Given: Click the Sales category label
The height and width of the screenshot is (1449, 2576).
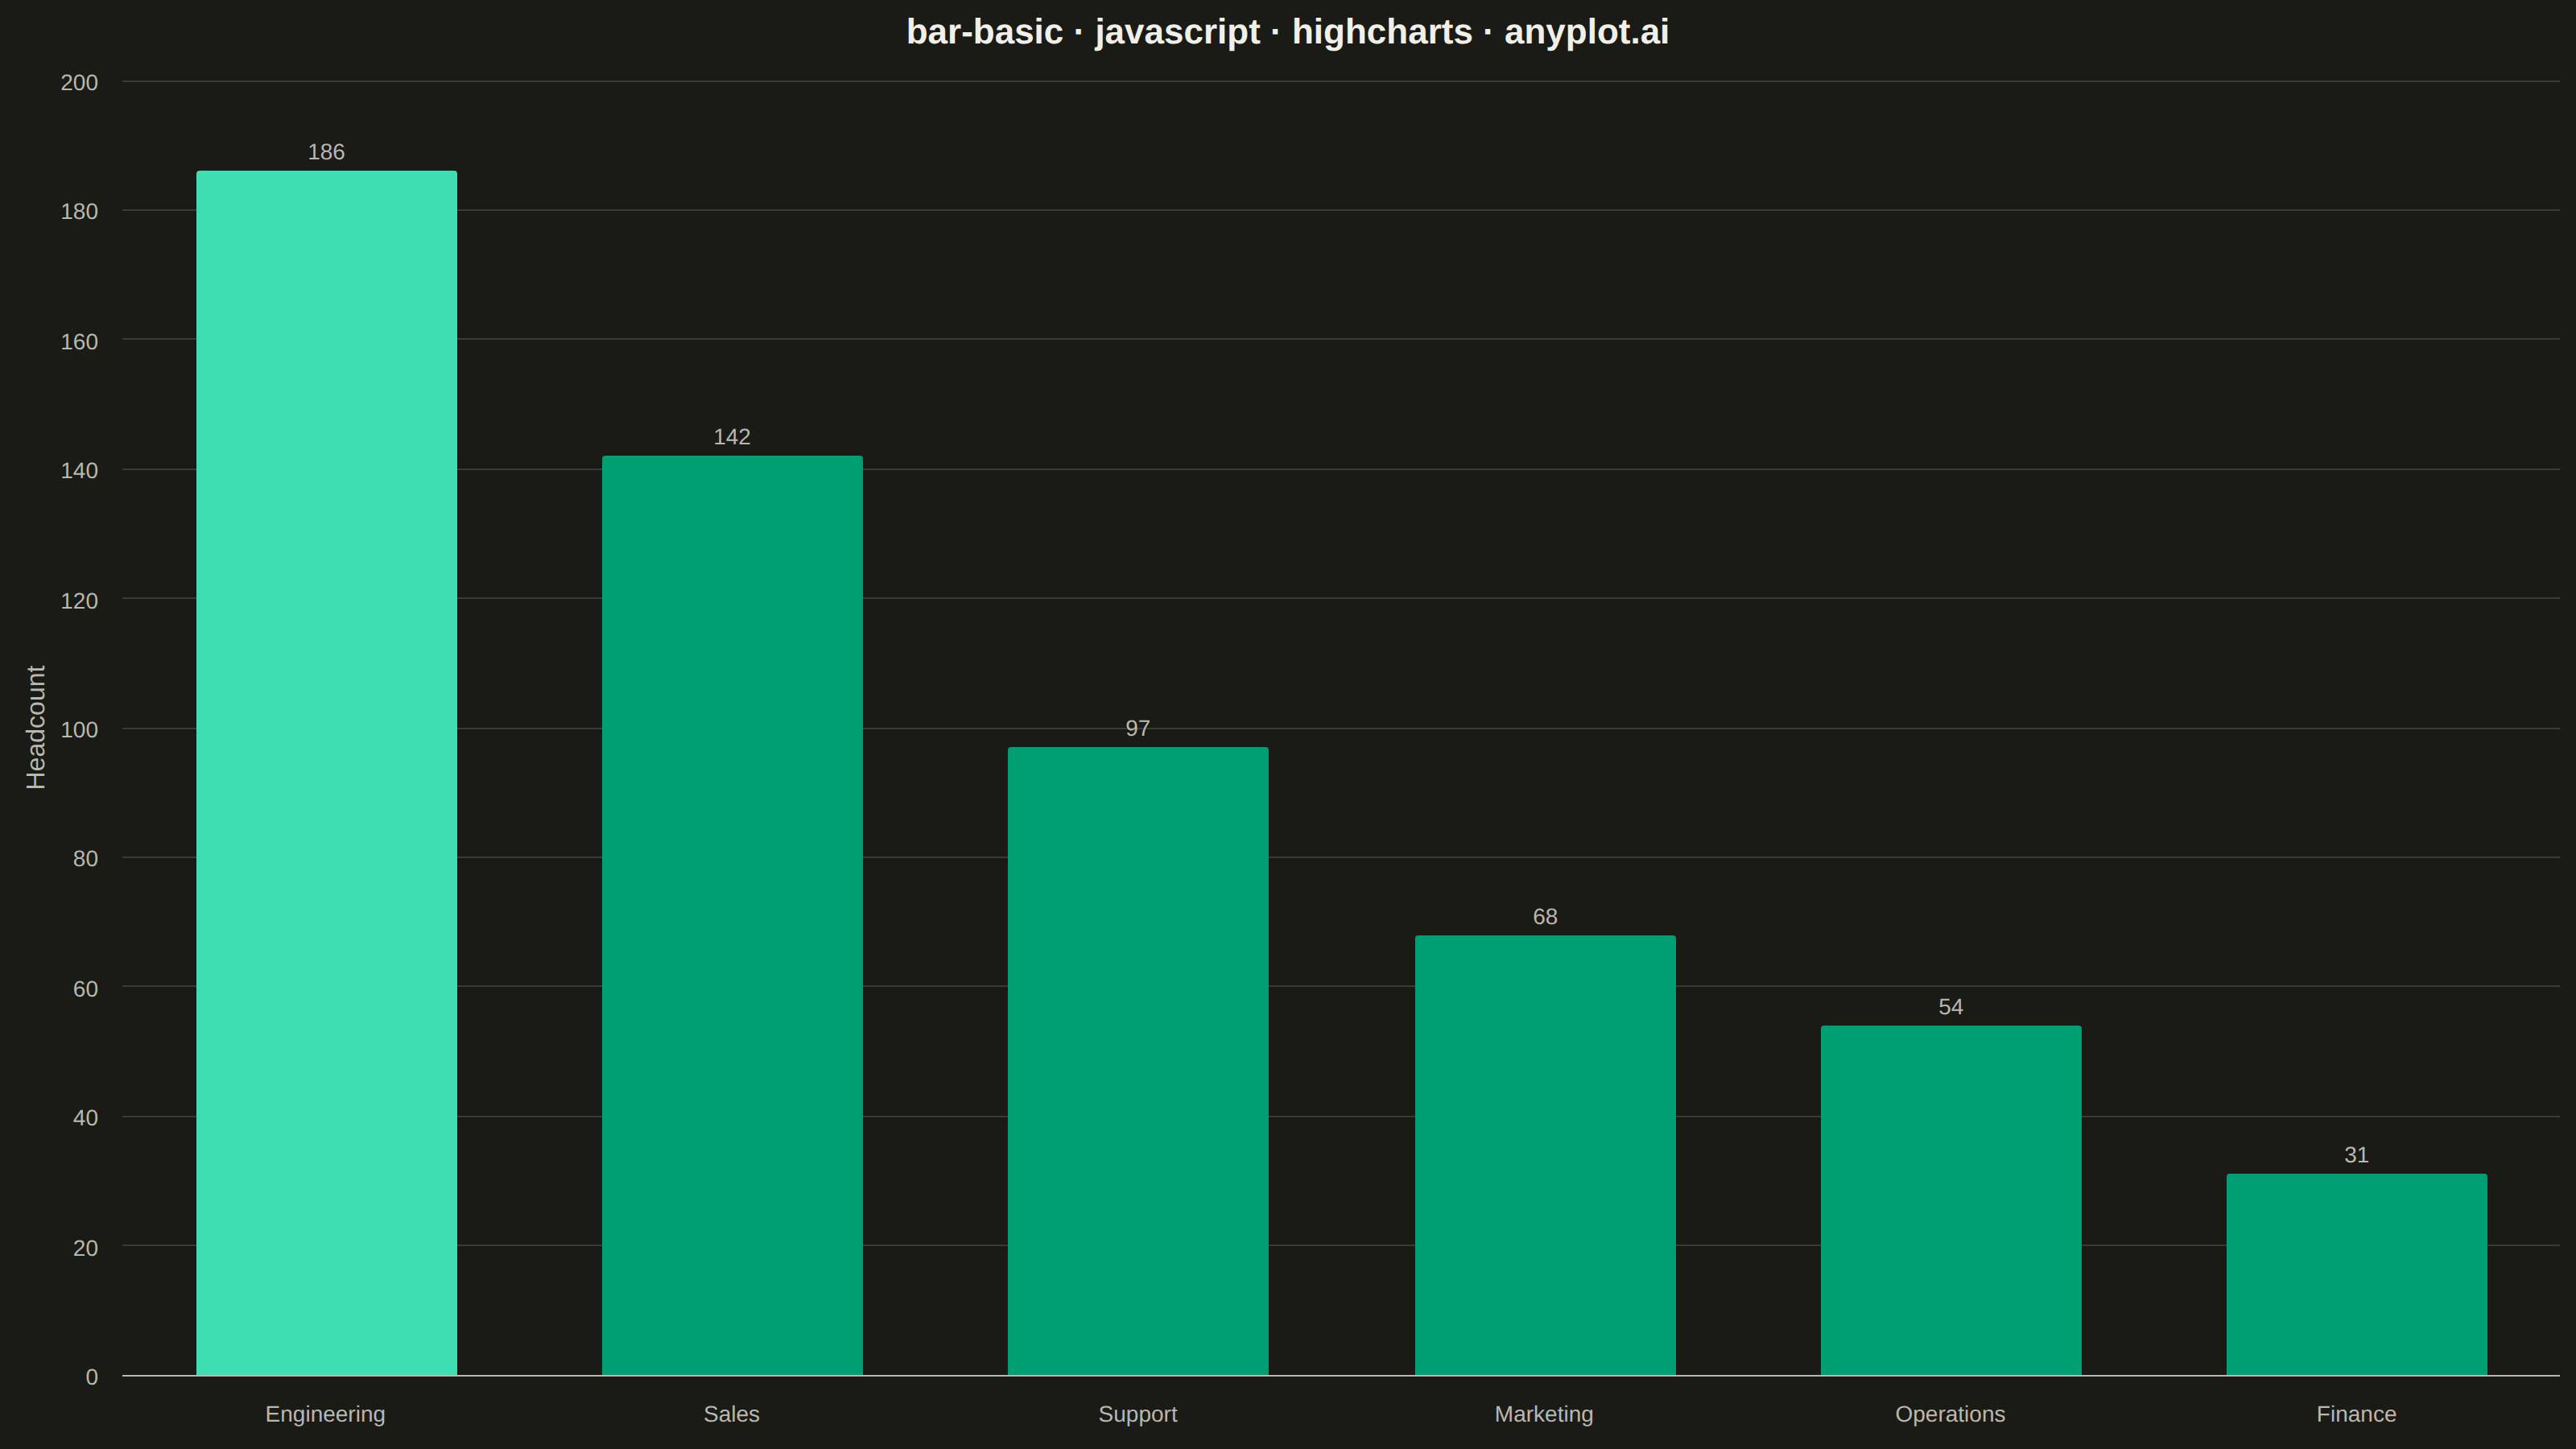Looking at the screenshot, I should pos(732,1414).
